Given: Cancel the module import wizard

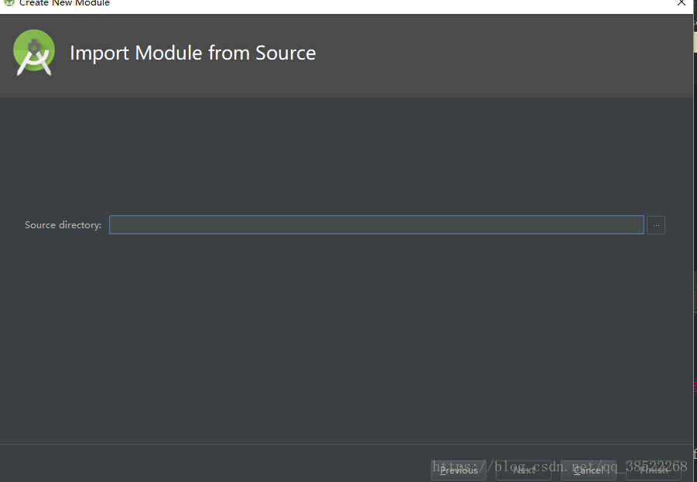Looking at the screenshot, I should (588, 470).
